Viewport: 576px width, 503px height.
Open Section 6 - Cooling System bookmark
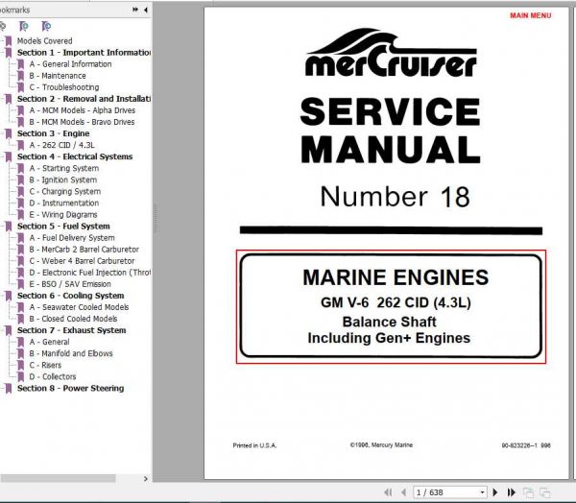[70, 296]
